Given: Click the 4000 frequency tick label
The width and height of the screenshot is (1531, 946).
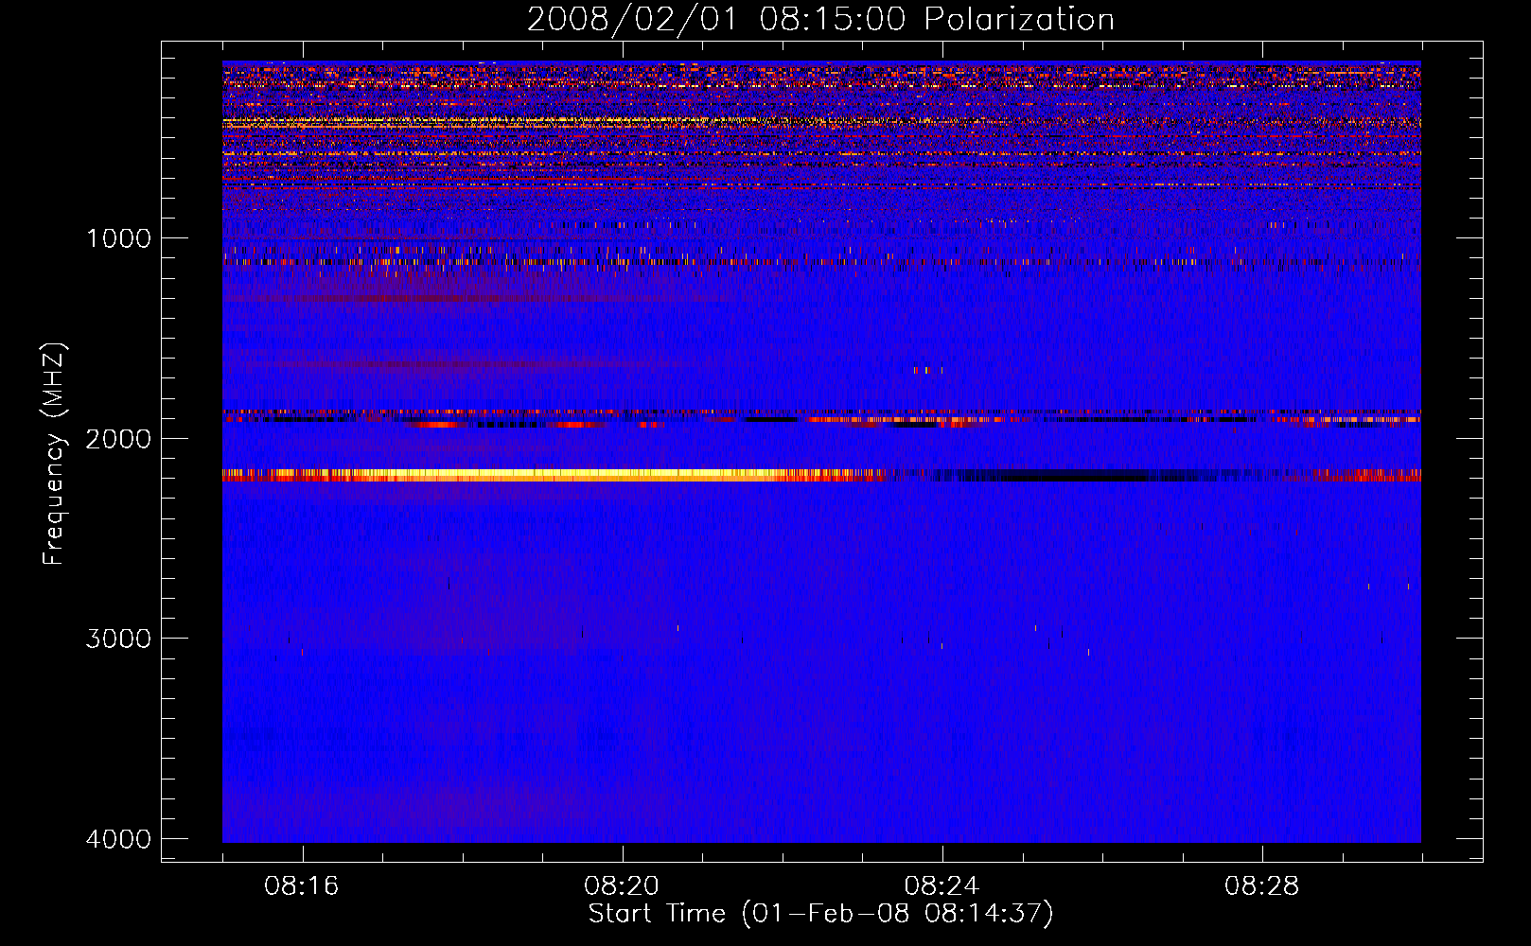Looking at the screenshot, I should click(118, 839).
